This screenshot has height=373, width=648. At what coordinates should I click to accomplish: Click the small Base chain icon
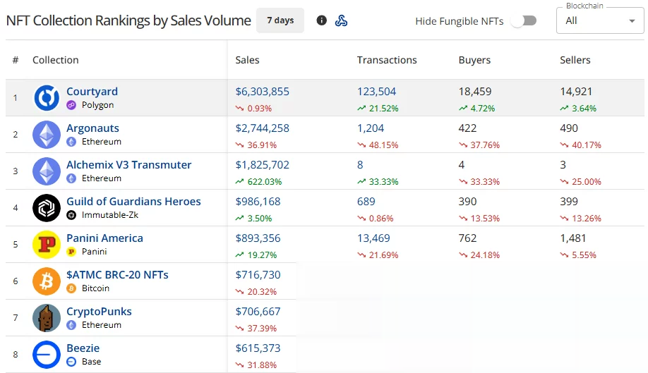[71, 362]
